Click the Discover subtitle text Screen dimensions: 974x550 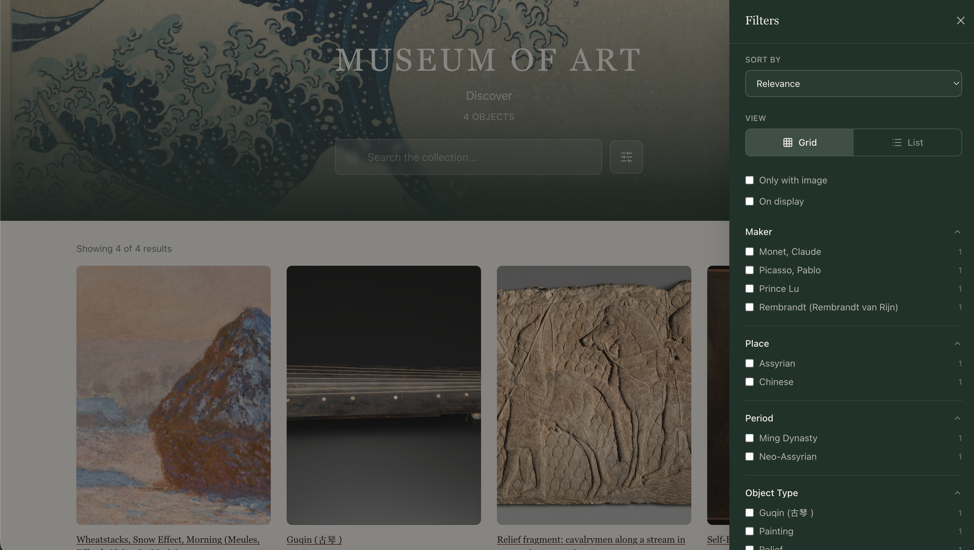point(489,96)
